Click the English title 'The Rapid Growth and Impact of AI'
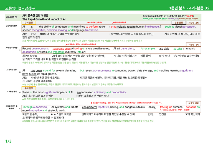The height and width of the screenshot is (150, 213). point(44,19)
